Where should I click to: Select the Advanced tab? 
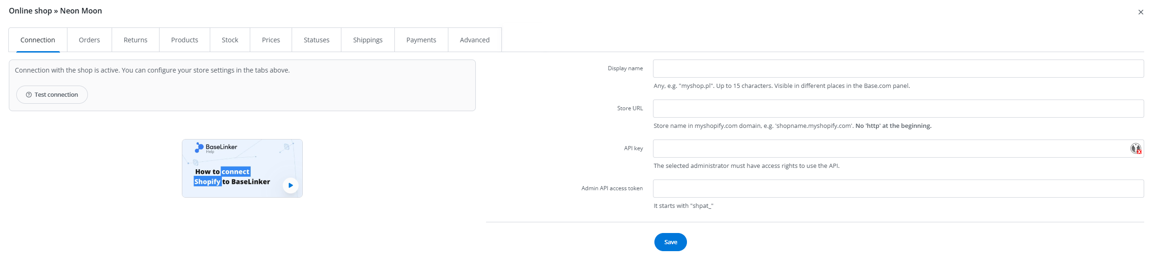coord(474,40)
